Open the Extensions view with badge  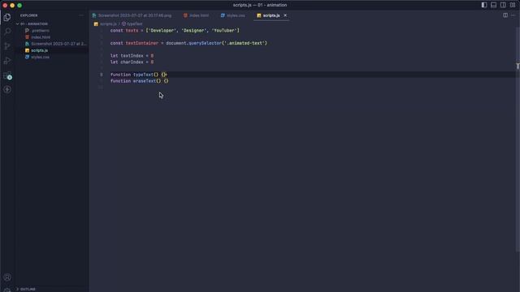[7, 75]
